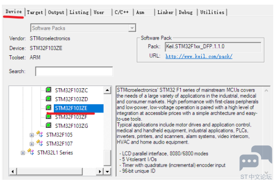This screenshot has height=184, width=276.
Task: Click the device tree vertical scrollbar thumb
Action: tap(107, 158)
